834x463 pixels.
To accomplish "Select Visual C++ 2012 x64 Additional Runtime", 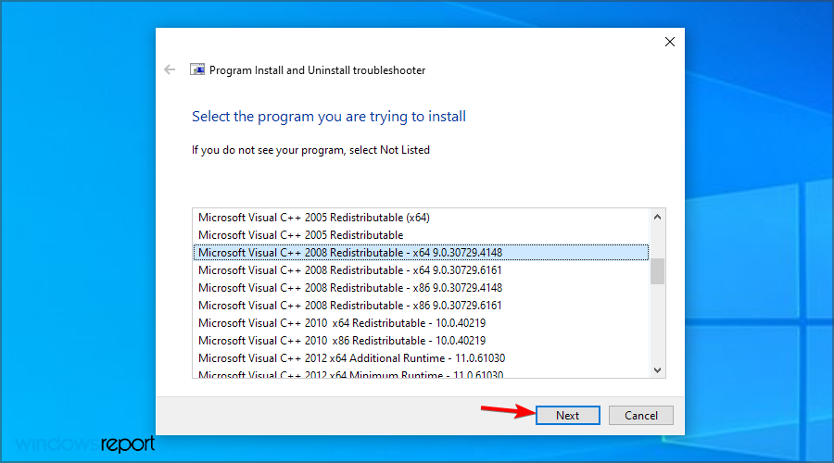I will click(421, 357).
